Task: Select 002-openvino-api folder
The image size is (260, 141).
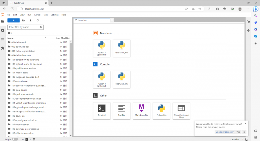Action: 38,47
